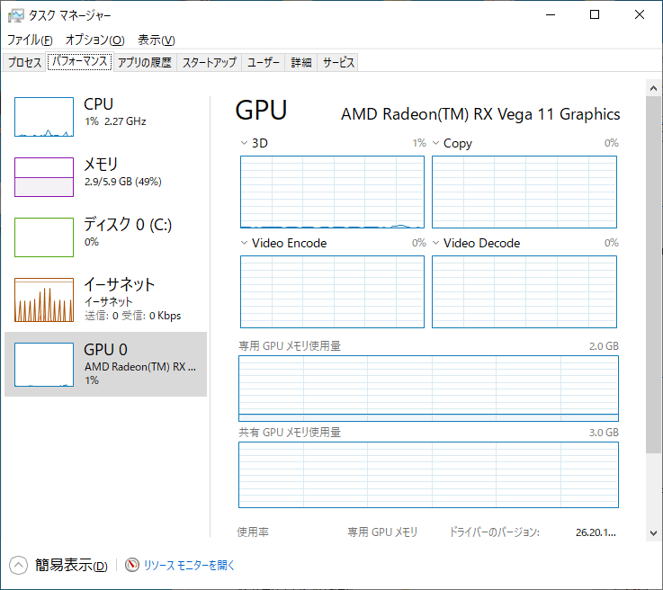The width and height of the screenshot is (663, 590).
Task: Switch to the 詳細 tab
Action: click(301, 63)
